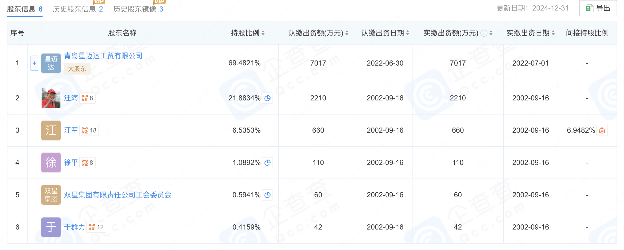624x250 pixels.
Task: Expand 青岛星迈达工贸有限公司 row with plus button
Action: tap(34, 63)
